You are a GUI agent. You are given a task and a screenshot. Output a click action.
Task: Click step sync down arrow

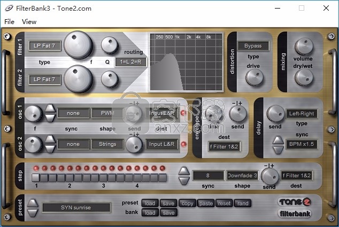[x=184, y=181]
